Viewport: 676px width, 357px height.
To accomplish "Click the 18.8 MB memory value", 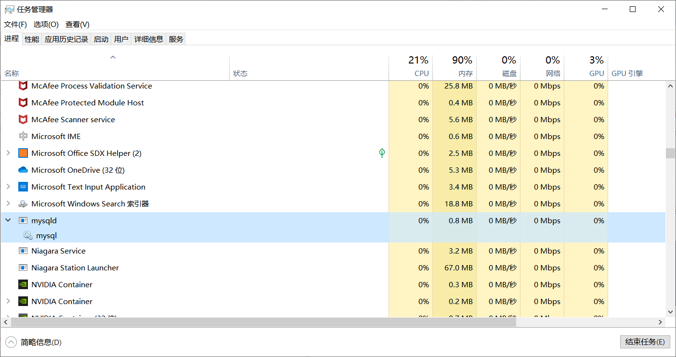I will pos(459,204).
